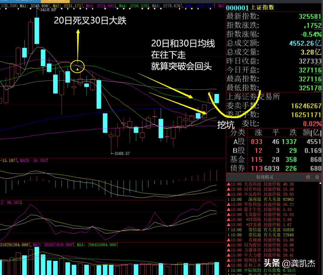Click the 涨 column header in category table
The width and height of the screenshot is (323, 275).
tap(258, 133)
